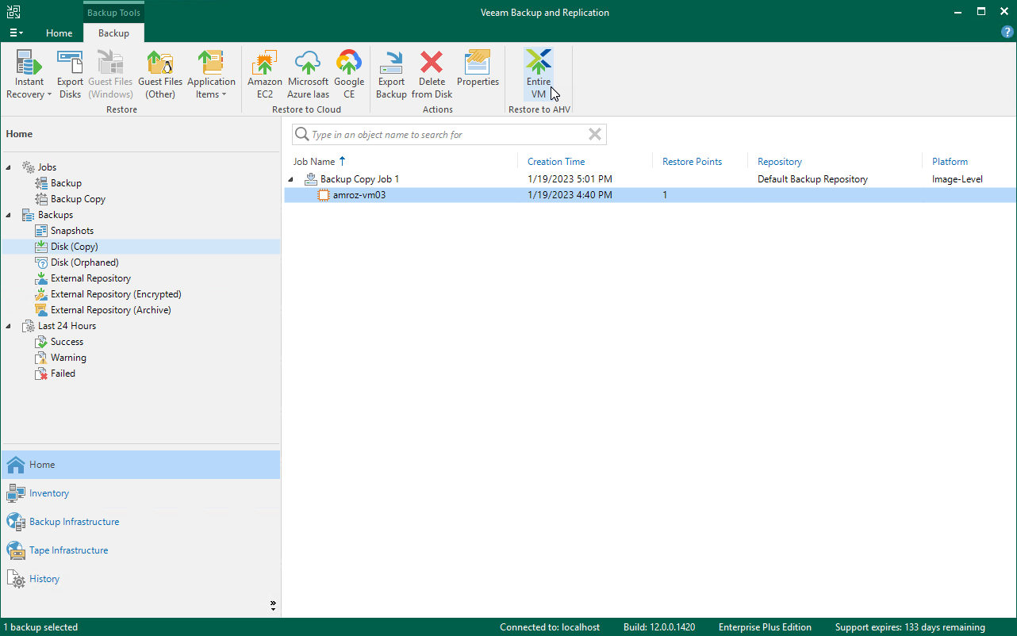Restore to Google CE
Image resolution: width=1017 pixels, height=636 pixels.
click(x=349, y=75)
